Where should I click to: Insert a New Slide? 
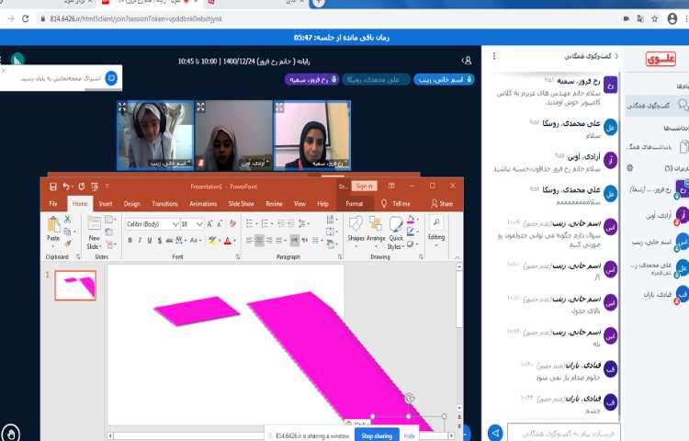pyautogui.click(x=94, y=228)
